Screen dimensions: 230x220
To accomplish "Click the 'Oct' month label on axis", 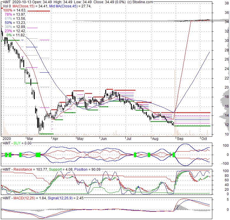I will click(204, 138).
